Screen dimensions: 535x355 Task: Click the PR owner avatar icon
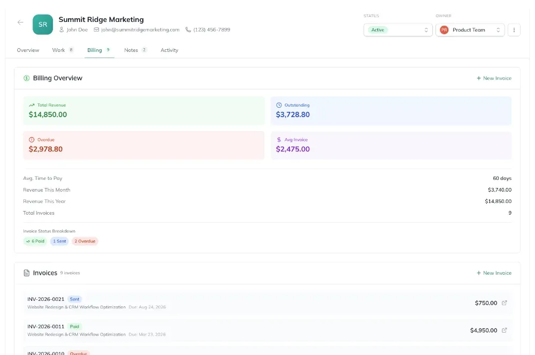point(444,29)
